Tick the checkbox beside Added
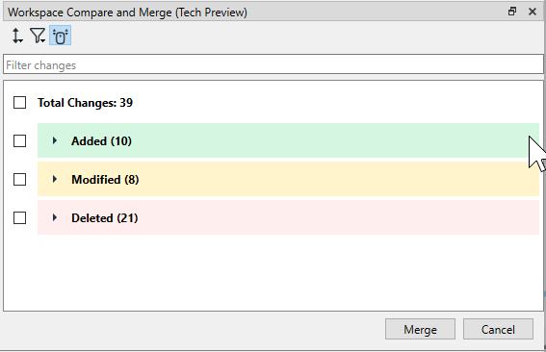 pos(19,141)
